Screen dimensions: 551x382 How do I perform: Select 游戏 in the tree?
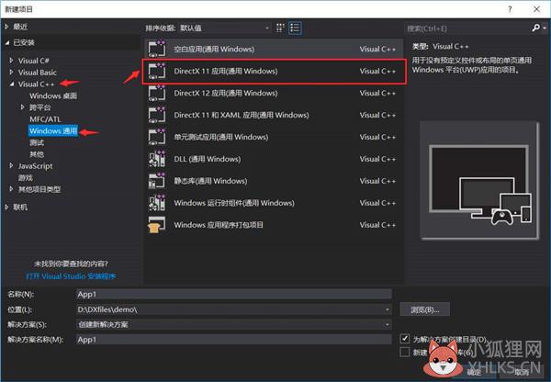point(26,177)
